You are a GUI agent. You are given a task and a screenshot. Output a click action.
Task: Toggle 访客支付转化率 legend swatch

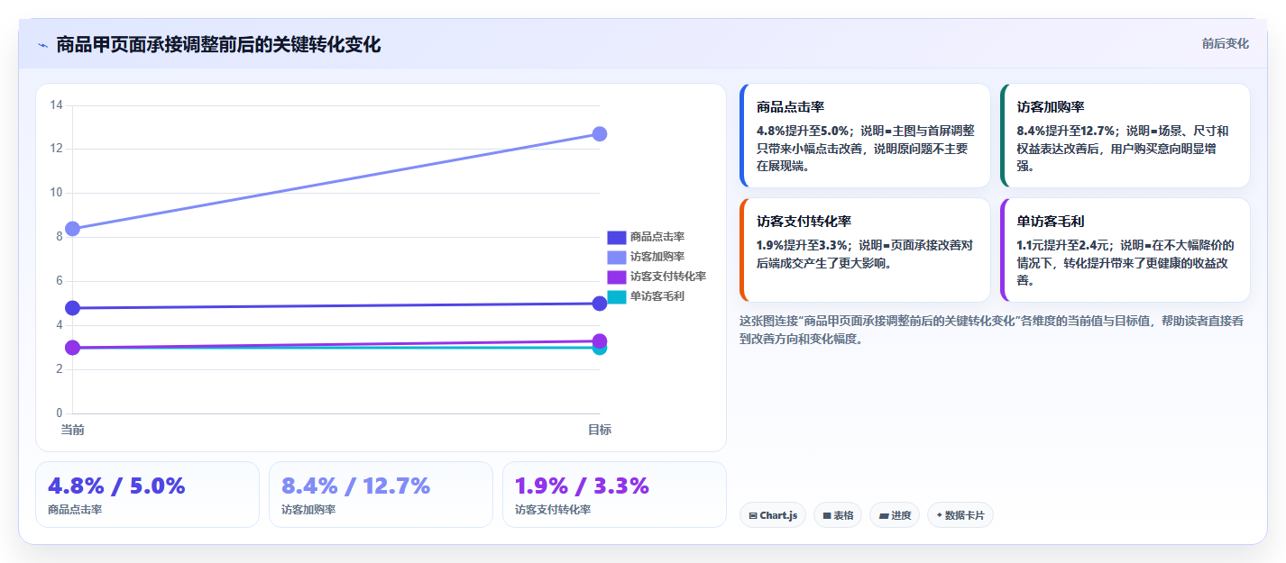(x=617, y=277)
